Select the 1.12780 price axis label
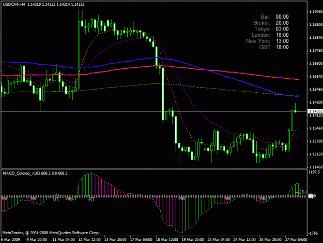Image resolution: width=323 pixels, height=243 pixels. pyautogui.click(x=316, y=141)
